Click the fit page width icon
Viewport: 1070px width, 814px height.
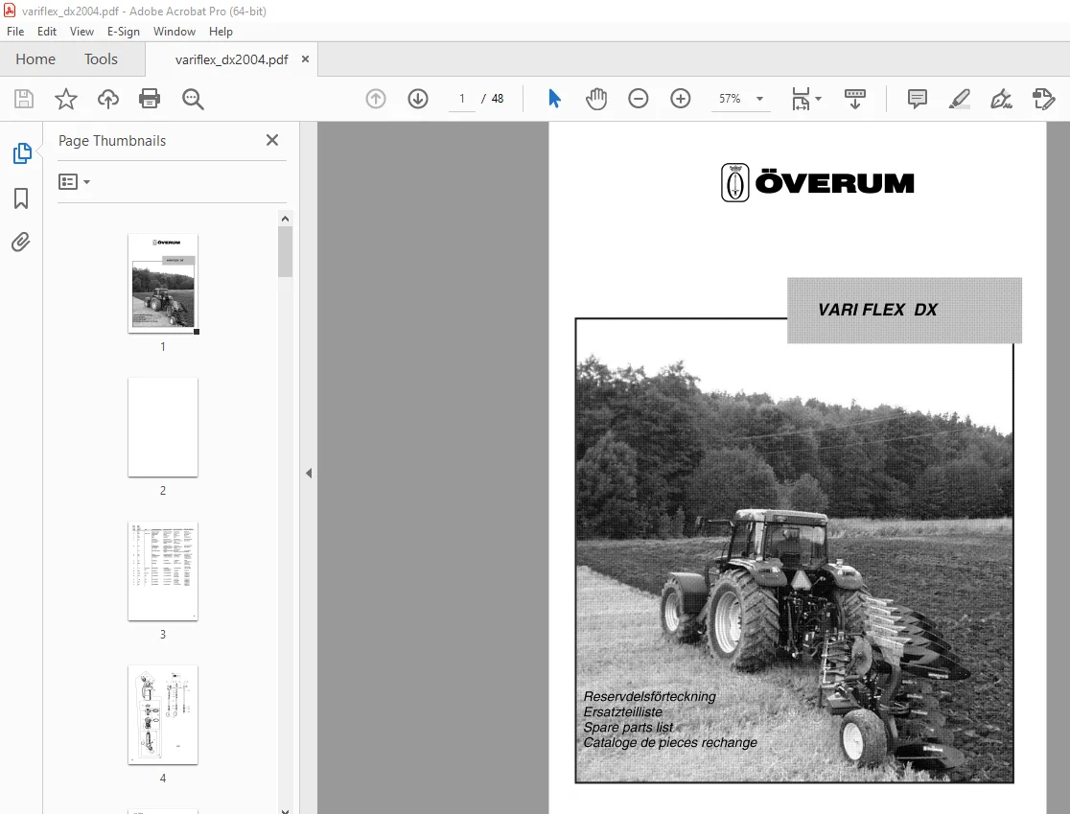801,99
